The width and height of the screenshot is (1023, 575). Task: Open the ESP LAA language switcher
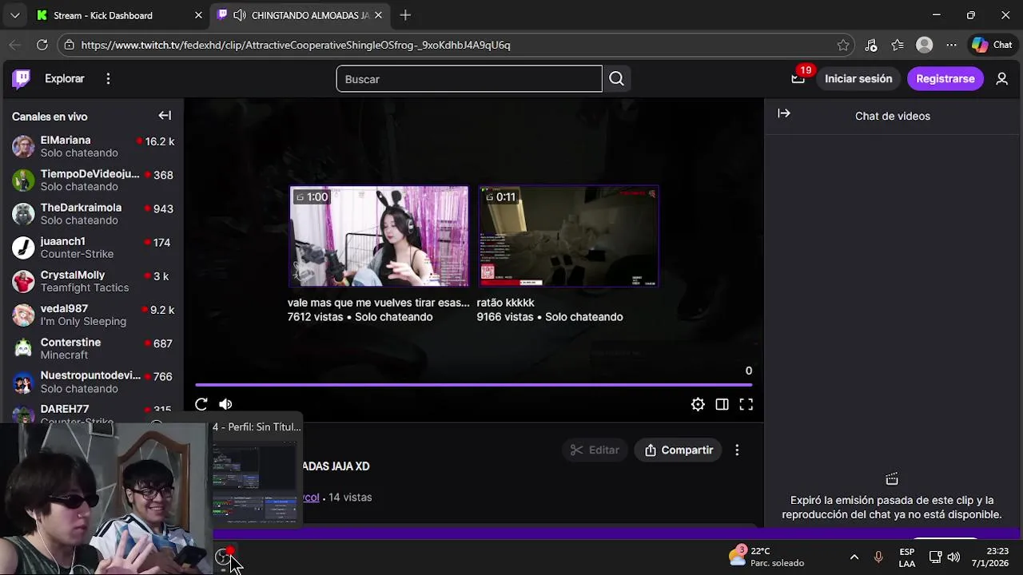(x=907, y=557)
